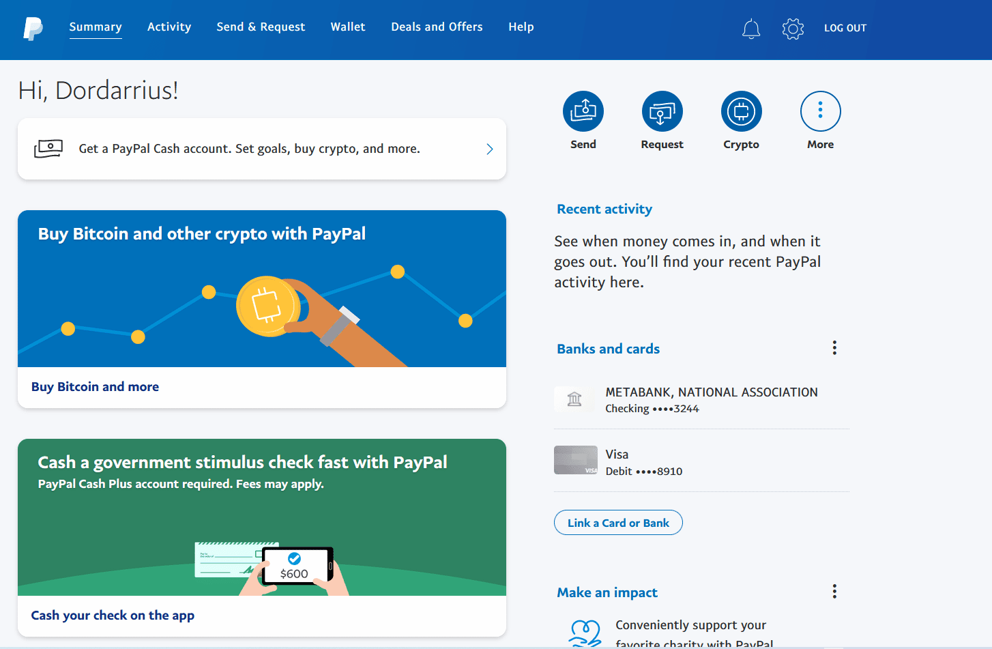
Task: Open account settings via the gear icon
Action: pos(793,29)
